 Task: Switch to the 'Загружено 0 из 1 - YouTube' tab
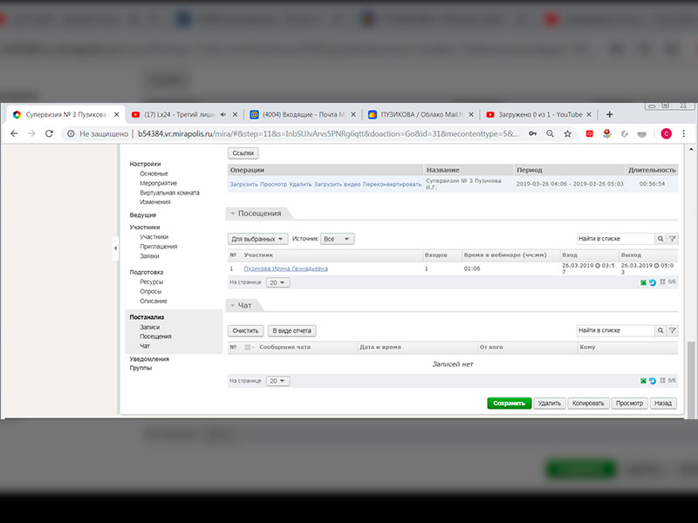(540, 114)
